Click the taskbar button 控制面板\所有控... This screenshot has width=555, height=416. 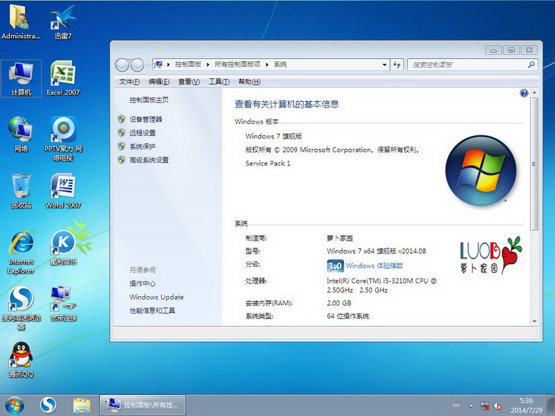pos(143,405)
